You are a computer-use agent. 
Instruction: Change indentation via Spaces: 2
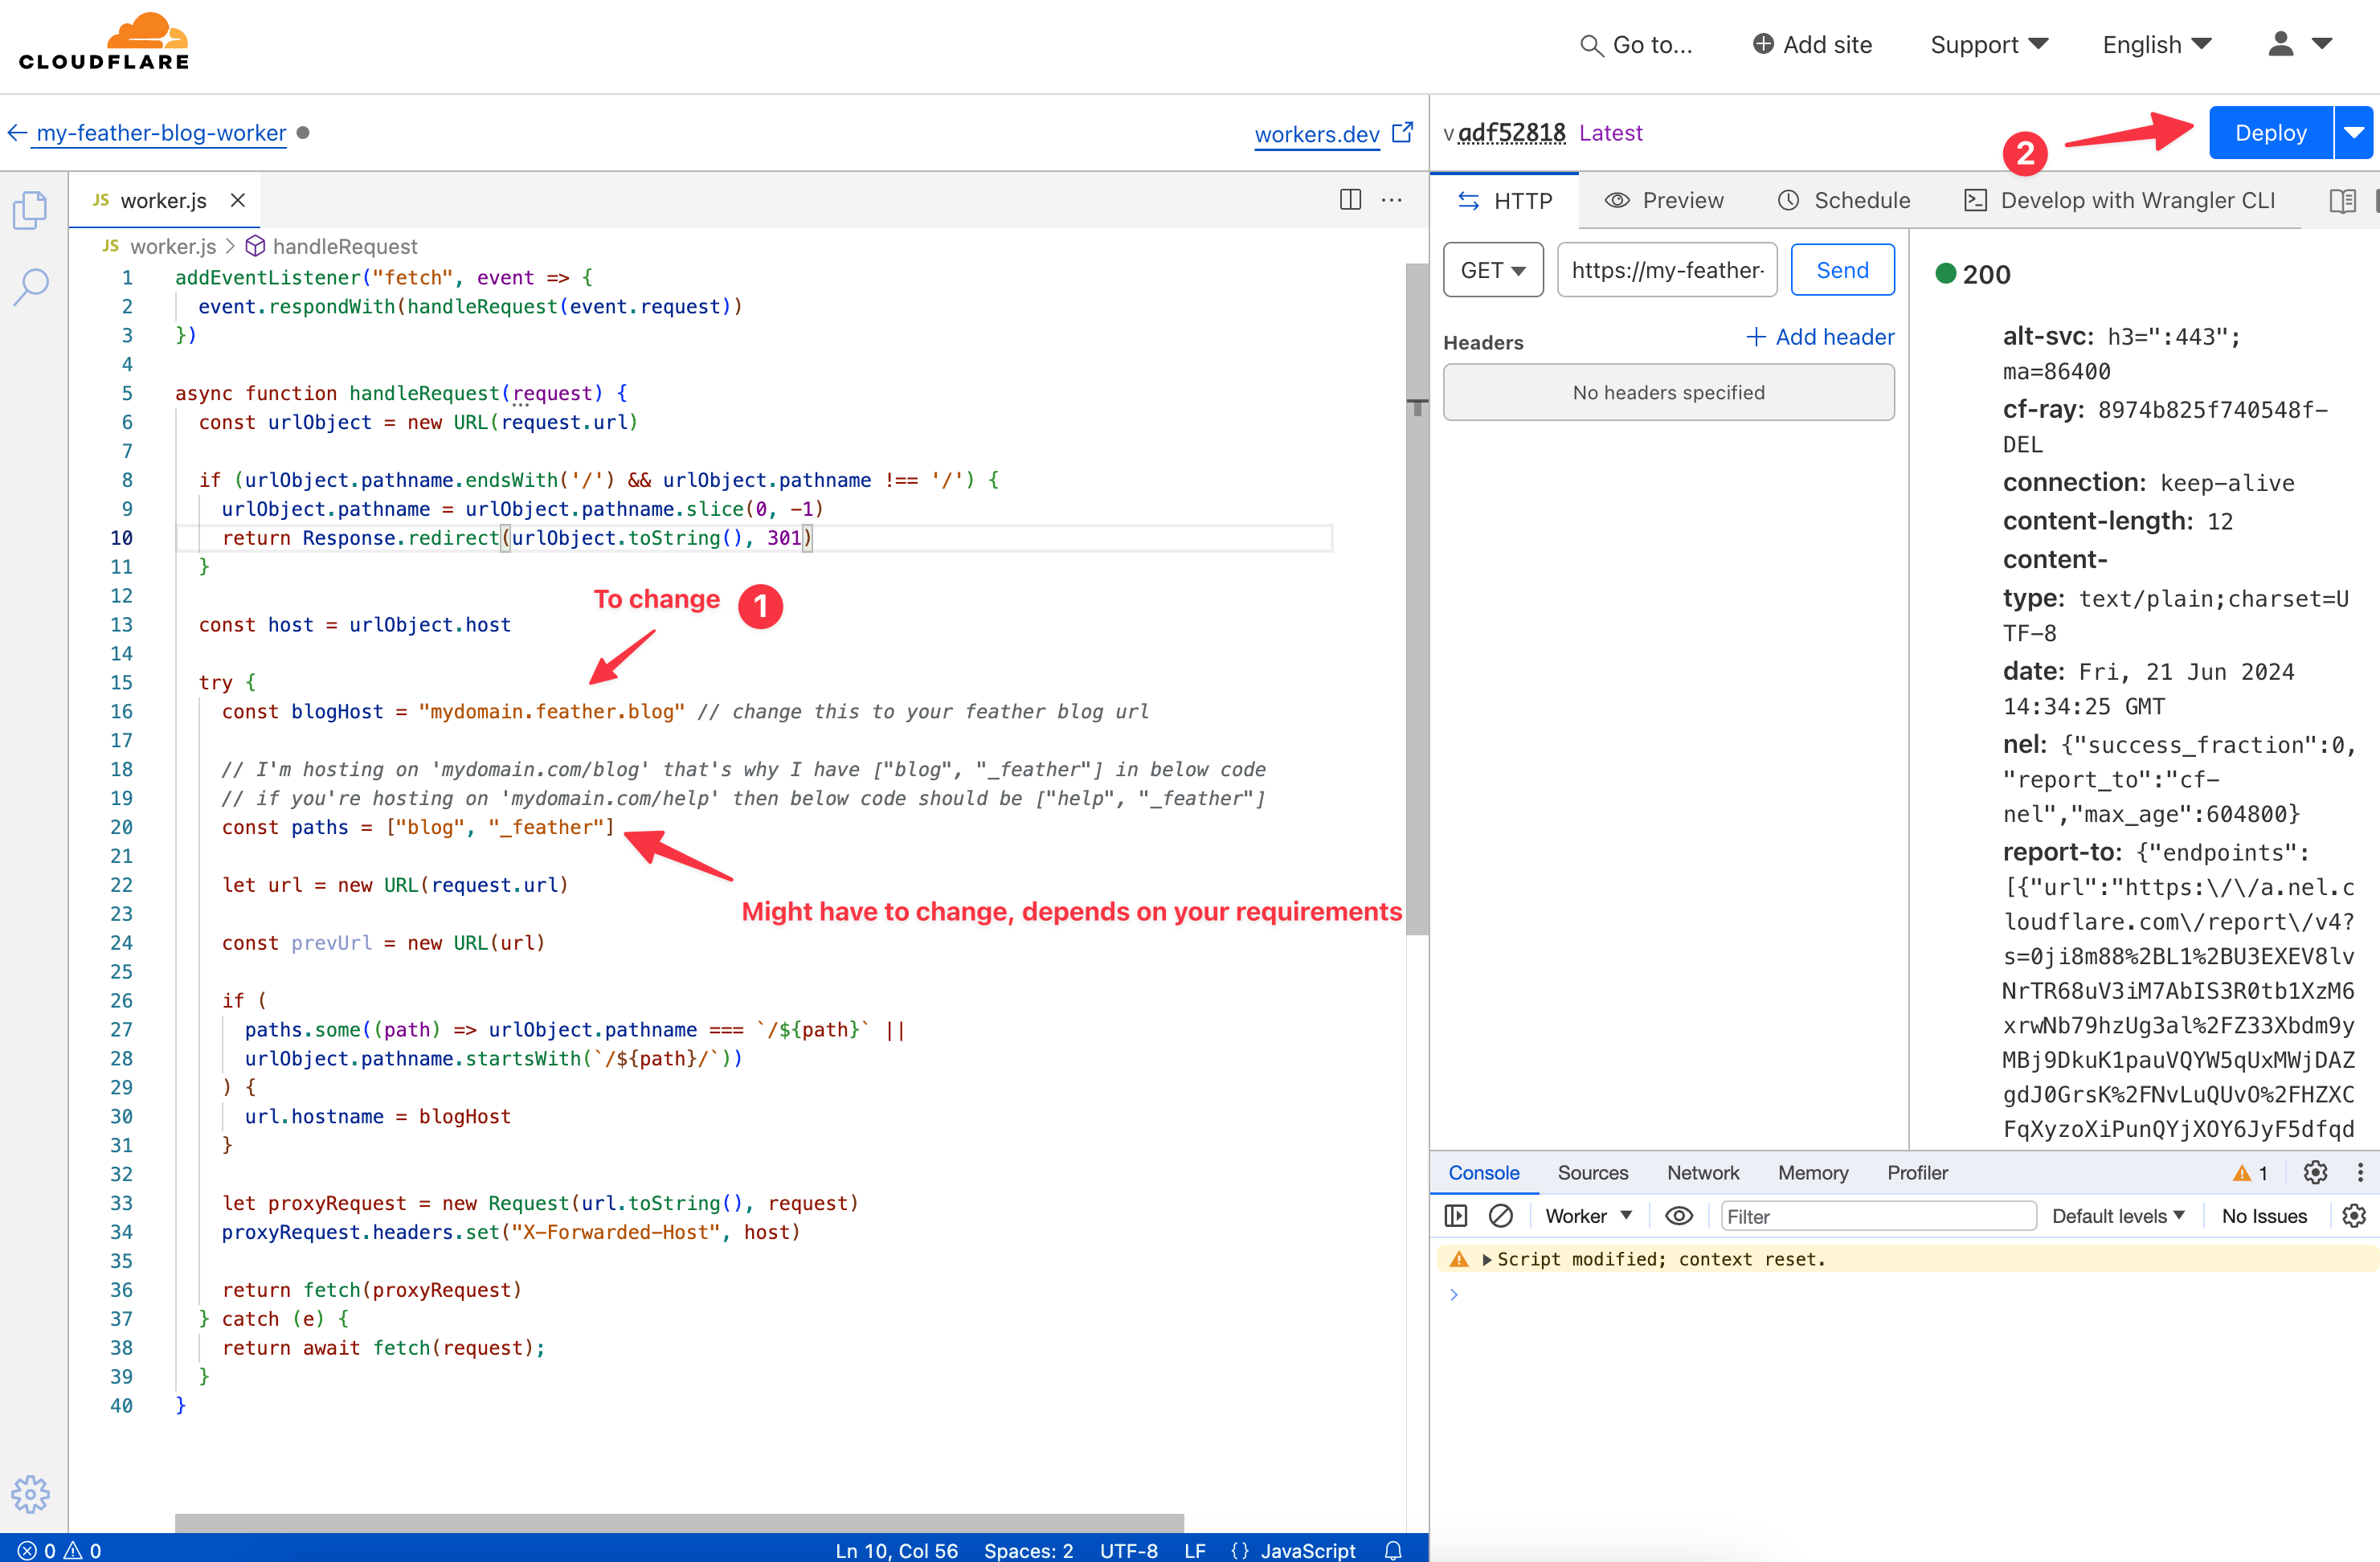pyautogui.click(x=1028, y=1550)
